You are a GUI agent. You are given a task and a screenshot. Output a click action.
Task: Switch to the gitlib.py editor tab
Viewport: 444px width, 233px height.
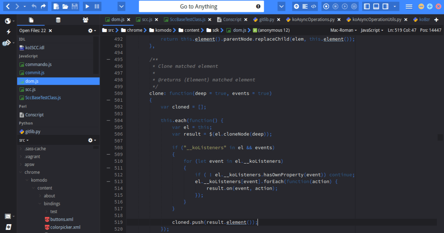tap(264, 20)
